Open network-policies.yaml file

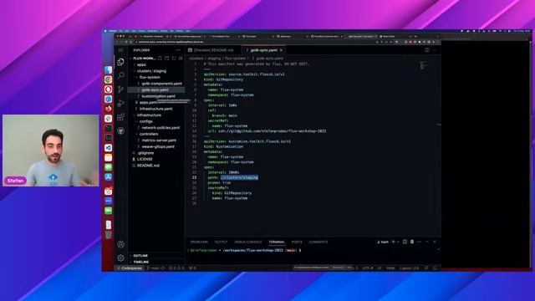(160, 128)
